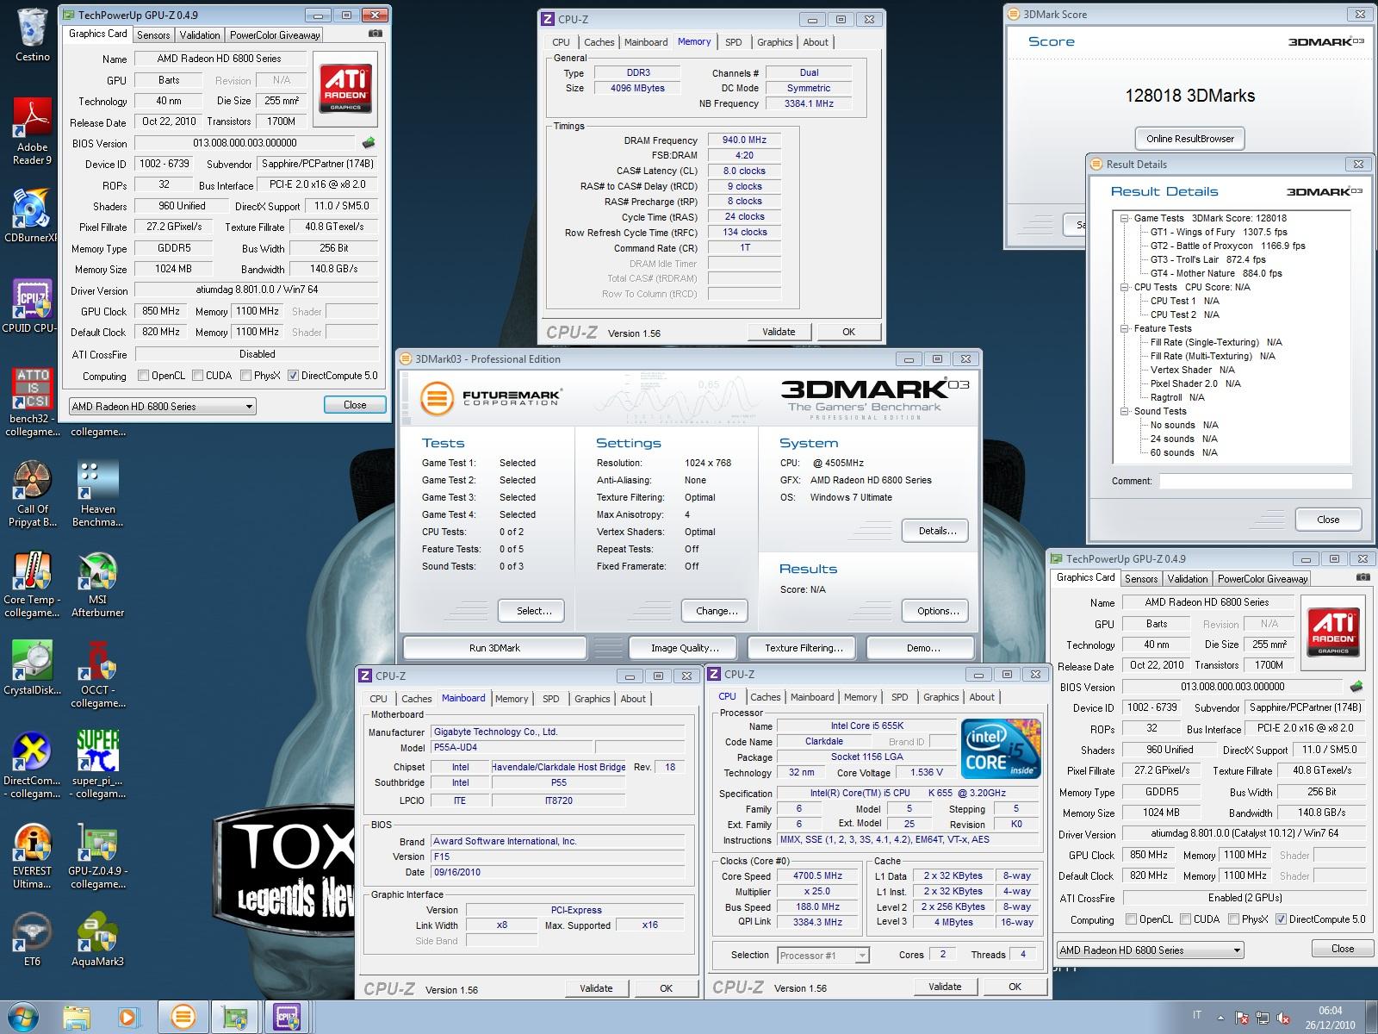The height and width of the screenshot is (1034, 1378).
Task: Switch to Sensors tab in top GPU-Z
Action: [x=153, y=35]
